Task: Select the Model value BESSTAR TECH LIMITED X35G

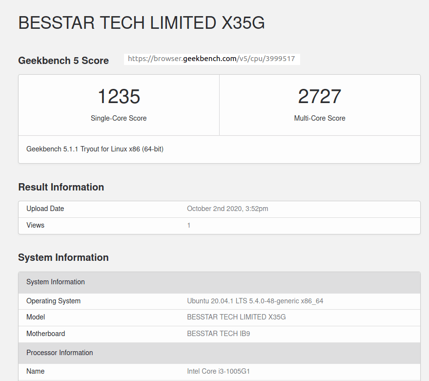Action: pos(236,317)
